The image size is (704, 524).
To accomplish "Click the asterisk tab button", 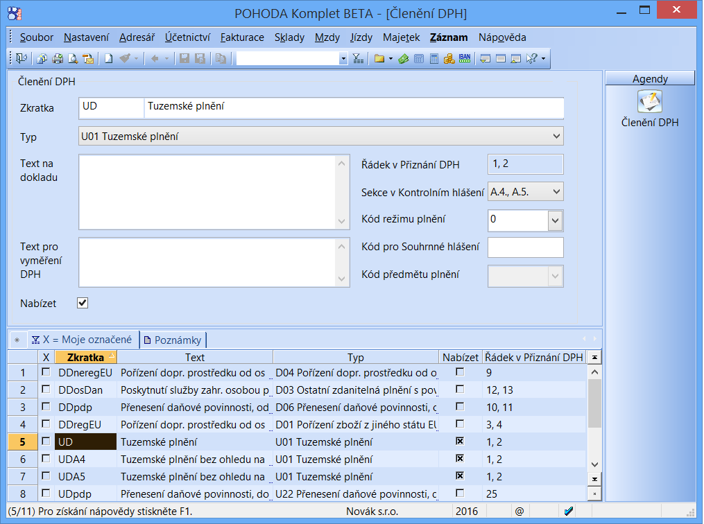I will (x=17, y=340).
